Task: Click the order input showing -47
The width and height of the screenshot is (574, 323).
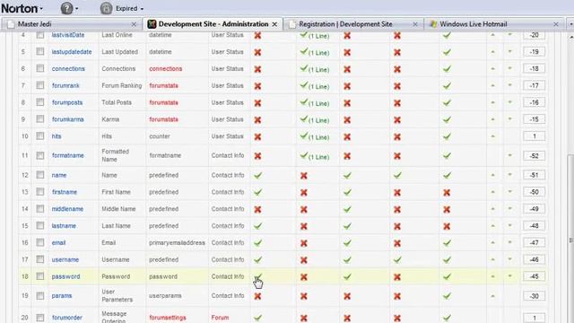Action: [534, 242]
